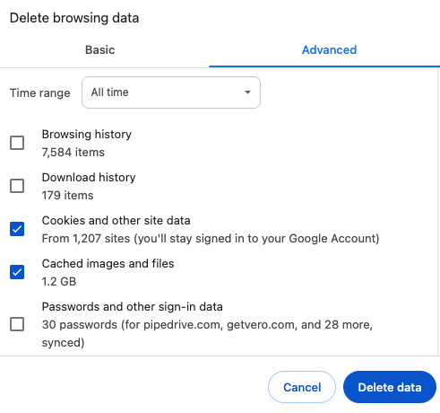The width and height of the screenshot is (440, 413).
Task: Check the Passwords and other sign-in data box
Action: pyautogui.click(x=17, y=324)
